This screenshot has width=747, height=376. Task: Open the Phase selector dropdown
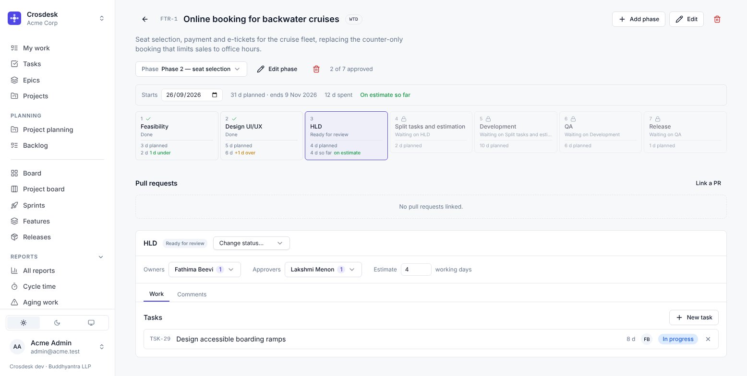[x=191, y=69]
